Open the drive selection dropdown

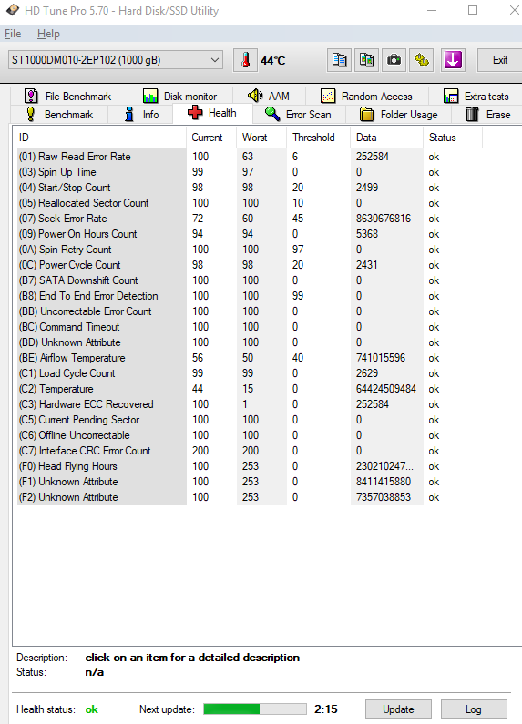click(x=116, y=60)
